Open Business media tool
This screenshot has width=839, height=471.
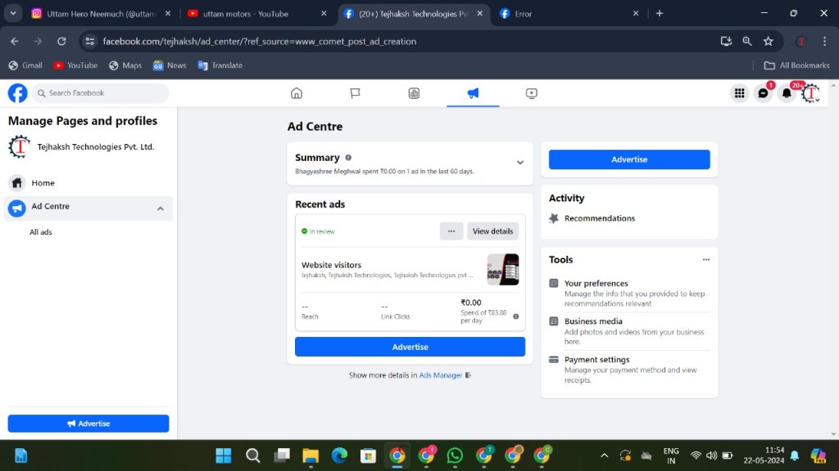pos(629,331)
